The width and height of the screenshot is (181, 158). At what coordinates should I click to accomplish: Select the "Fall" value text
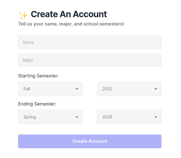click(27, 89)
